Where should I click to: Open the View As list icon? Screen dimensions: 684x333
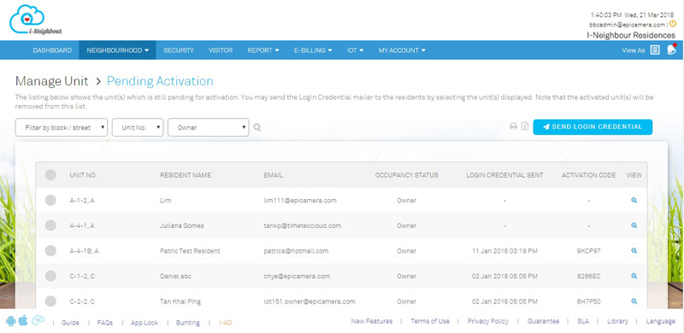(655, 50)
